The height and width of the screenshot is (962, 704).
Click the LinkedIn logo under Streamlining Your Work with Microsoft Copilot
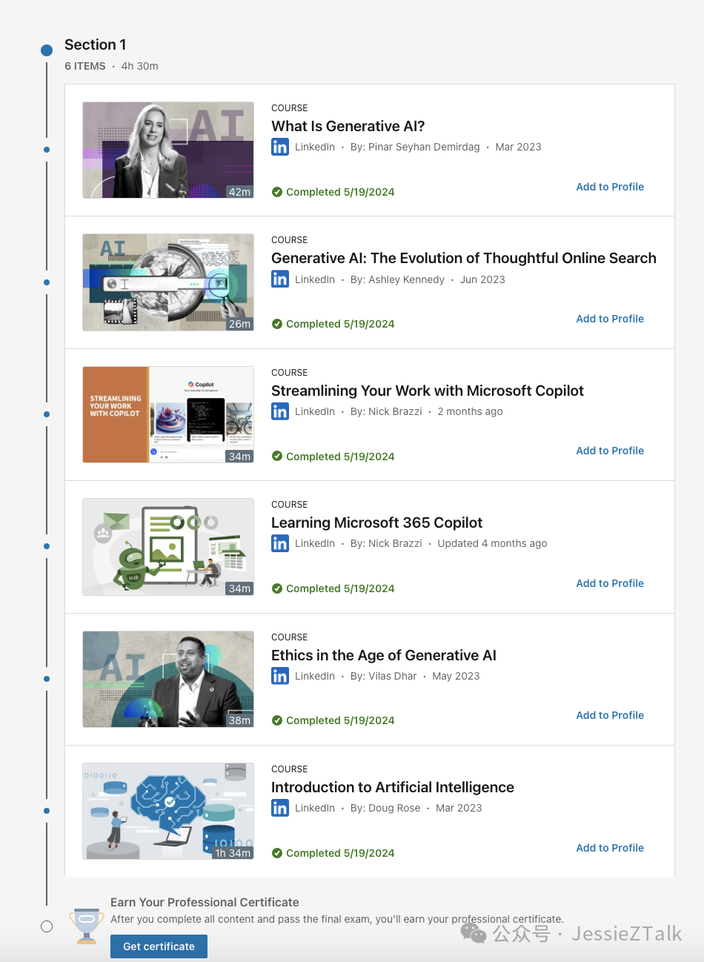[280, 411]
